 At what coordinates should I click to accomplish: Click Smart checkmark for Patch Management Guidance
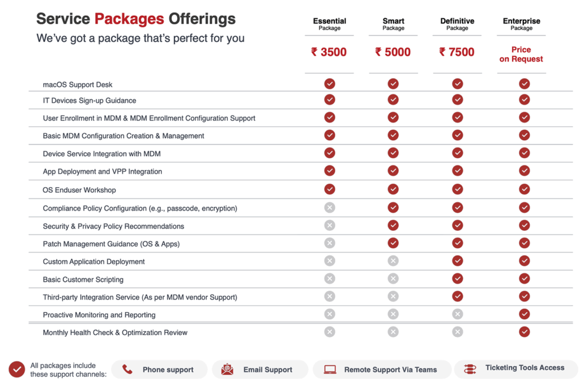(x=393, y=243)
